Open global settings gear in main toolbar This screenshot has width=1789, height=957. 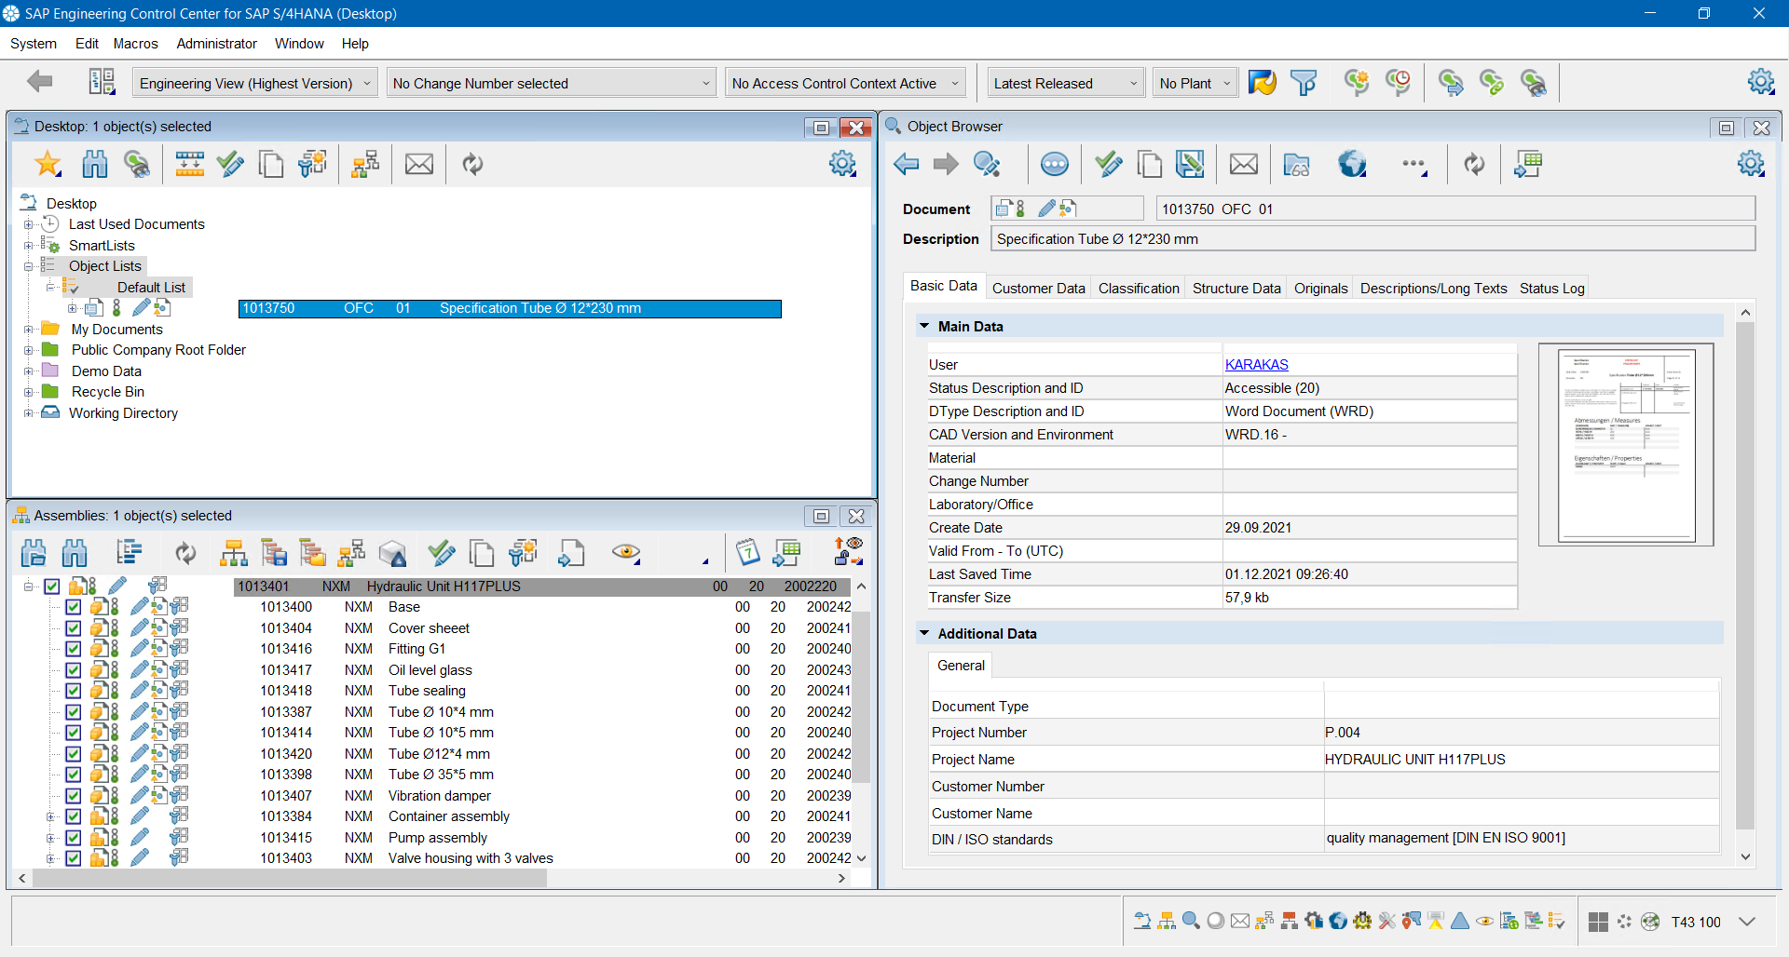[x=1761, y=82]
